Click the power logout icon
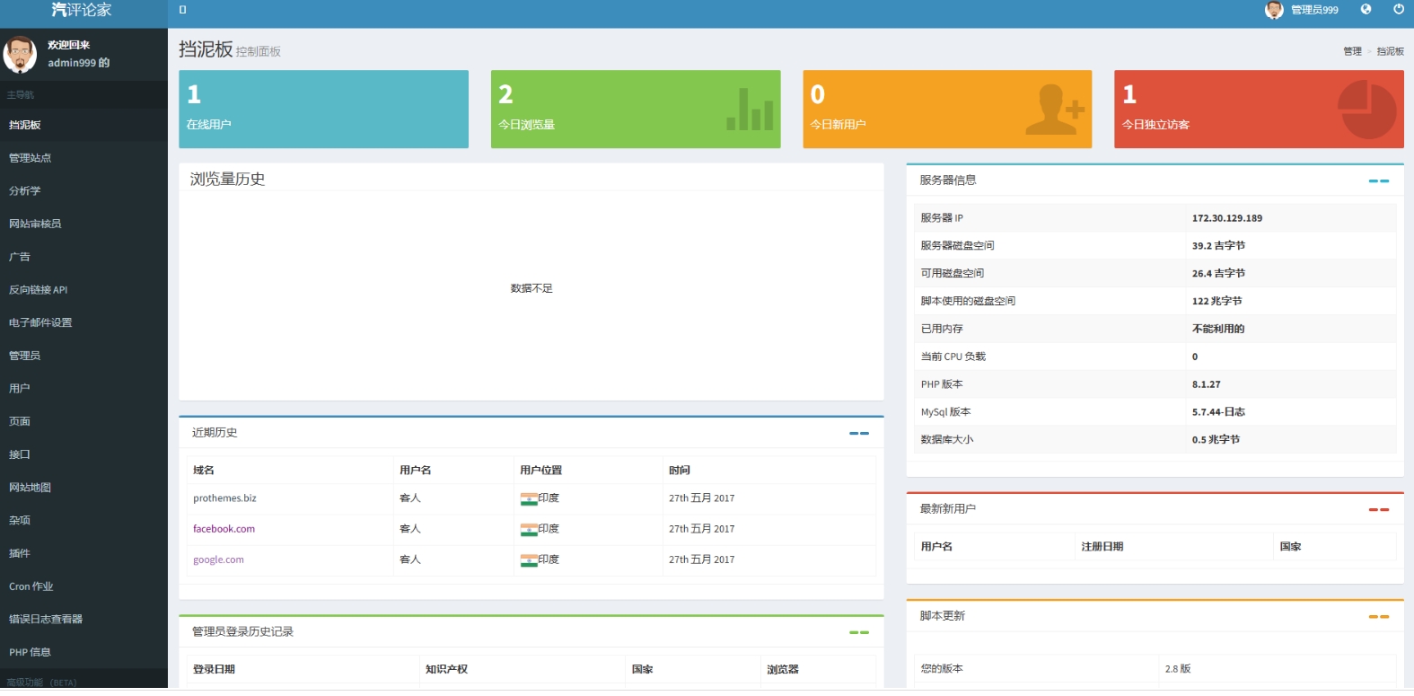 tap(1398, 10)
